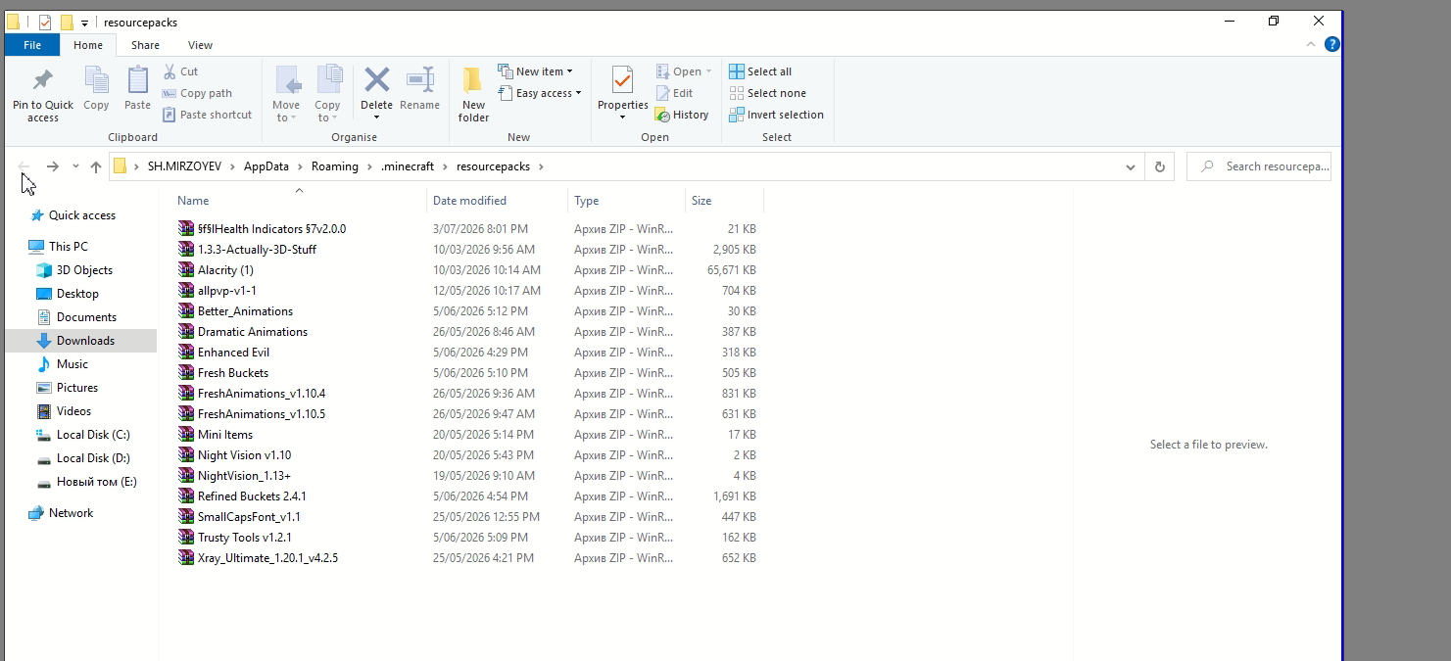
Task: Click the Paste icon in the ribbon
Action: 137,80
